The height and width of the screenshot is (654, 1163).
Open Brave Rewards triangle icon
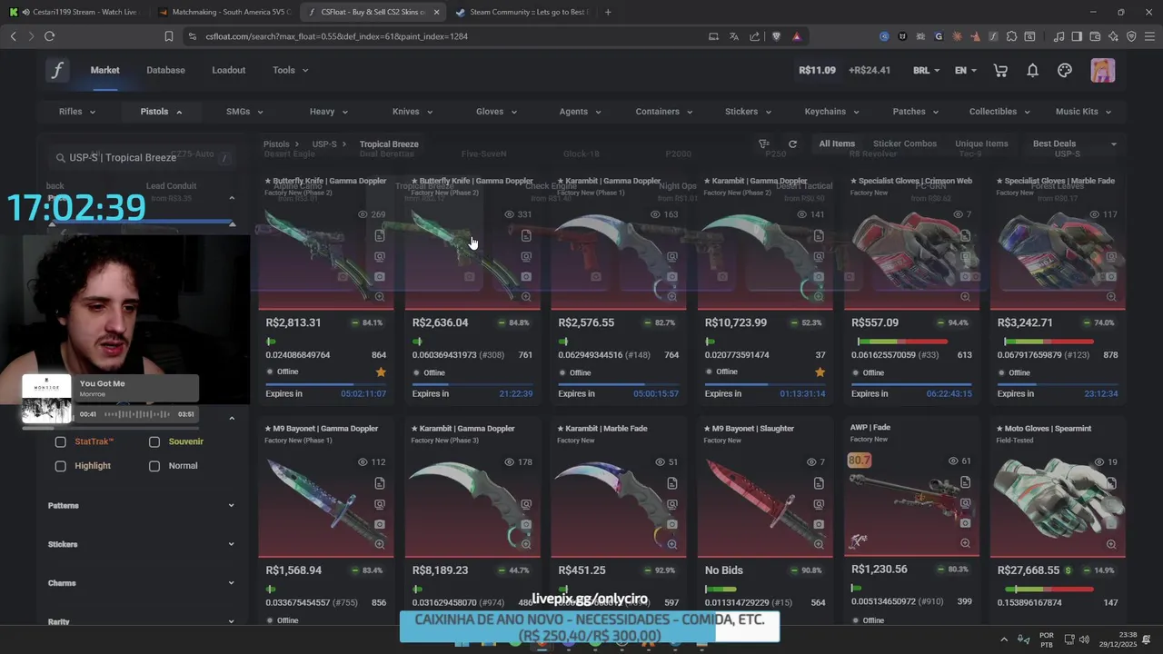tap(797, 36)
